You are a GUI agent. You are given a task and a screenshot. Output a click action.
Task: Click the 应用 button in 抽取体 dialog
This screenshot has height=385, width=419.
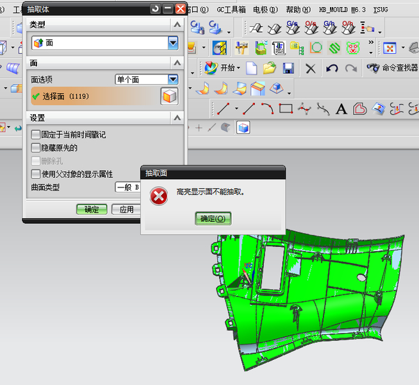(126, 209)
